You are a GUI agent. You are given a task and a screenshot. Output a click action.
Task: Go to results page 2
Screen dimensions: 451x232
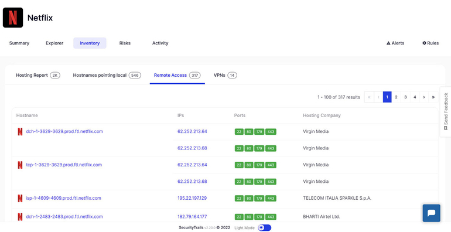click(x=396, y=97)
